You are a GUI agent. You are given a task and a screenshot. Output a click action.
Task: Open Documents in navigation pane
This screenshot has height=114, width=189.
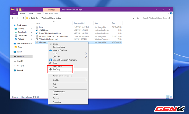click(x=22, y=36)
